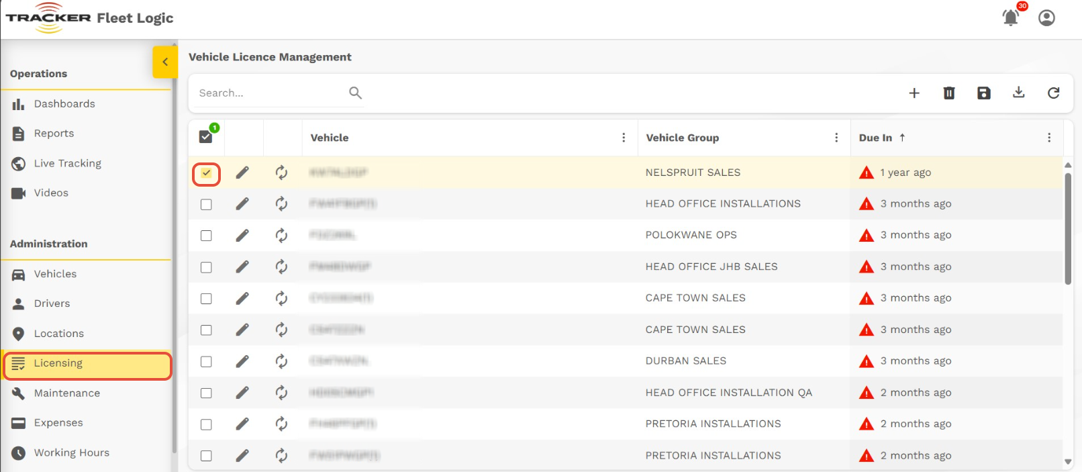Delete selected licences with the trash icon
Screen dimensions: 1082x472
949,93
